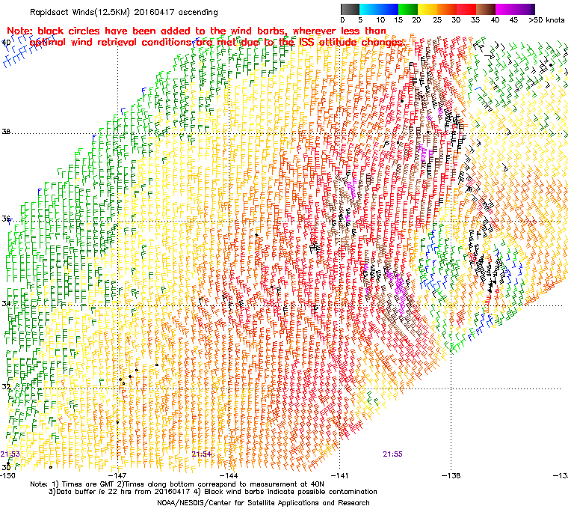Click the latitude label '36'
Screen dimensions: 568x515
tap(6, 219)
